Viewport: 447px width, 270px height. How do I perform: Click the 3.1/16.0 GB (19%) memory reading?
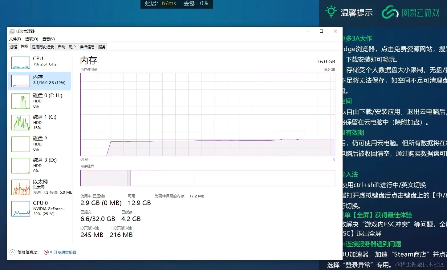[49, 83]
